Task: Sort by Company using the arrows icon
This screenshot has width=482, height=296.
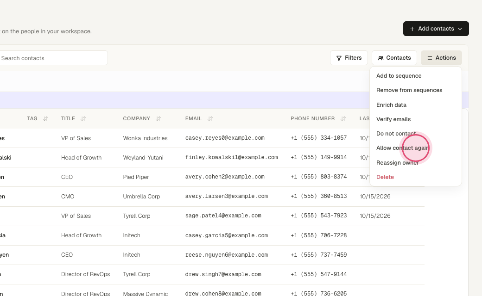Action: click(x=158, y=119)
